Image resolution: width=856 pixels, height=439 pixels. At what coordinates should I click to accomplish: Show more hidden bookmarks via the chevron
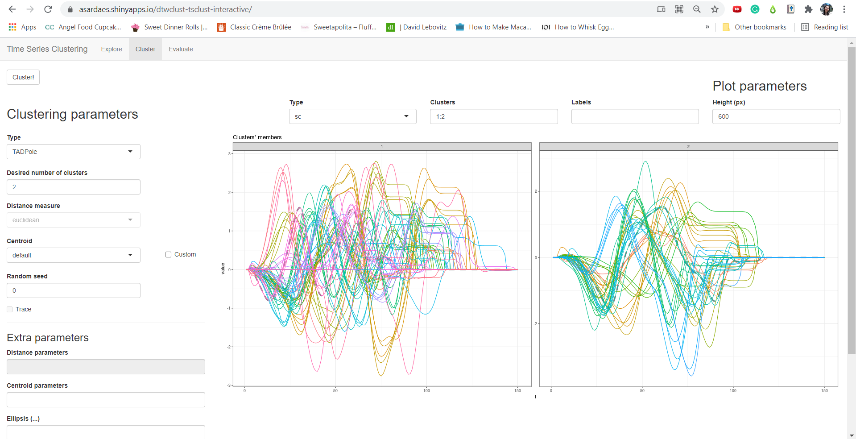pos(707,27)
